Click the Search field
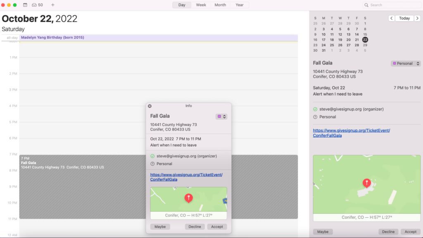This screenshot has height=238, width=423. click(x=392, y=5)
